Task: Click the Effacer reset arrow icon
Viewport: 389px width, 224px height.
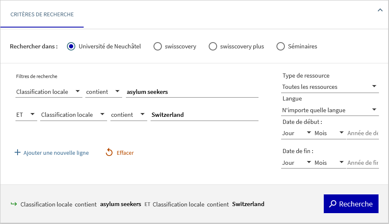Action: pyautogui.click(x=109, y=153)
